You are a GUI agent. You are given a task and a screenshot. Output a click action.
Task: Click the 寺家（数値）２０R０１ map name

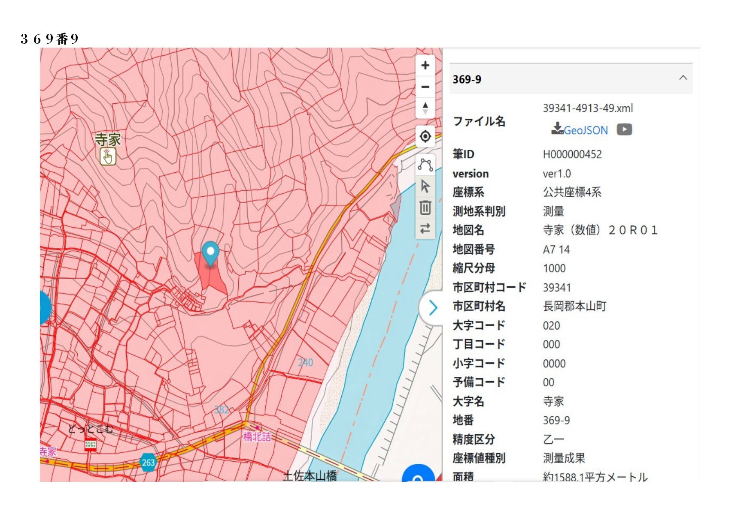600,230
